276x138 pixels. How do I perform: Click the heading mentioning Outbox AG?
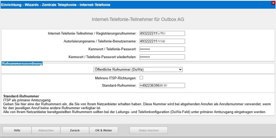click(x=138, y=19)
